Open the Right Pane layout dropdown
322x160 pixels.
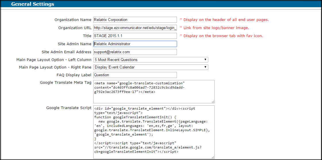151,67
